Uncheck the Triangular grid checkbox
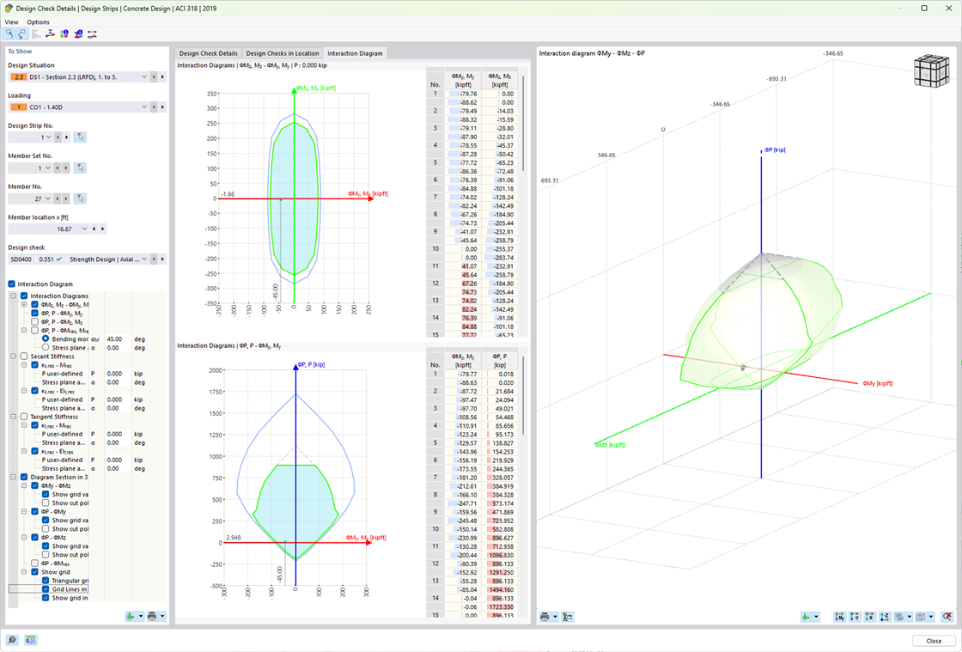The image size is (962, 652). [46, 581]
